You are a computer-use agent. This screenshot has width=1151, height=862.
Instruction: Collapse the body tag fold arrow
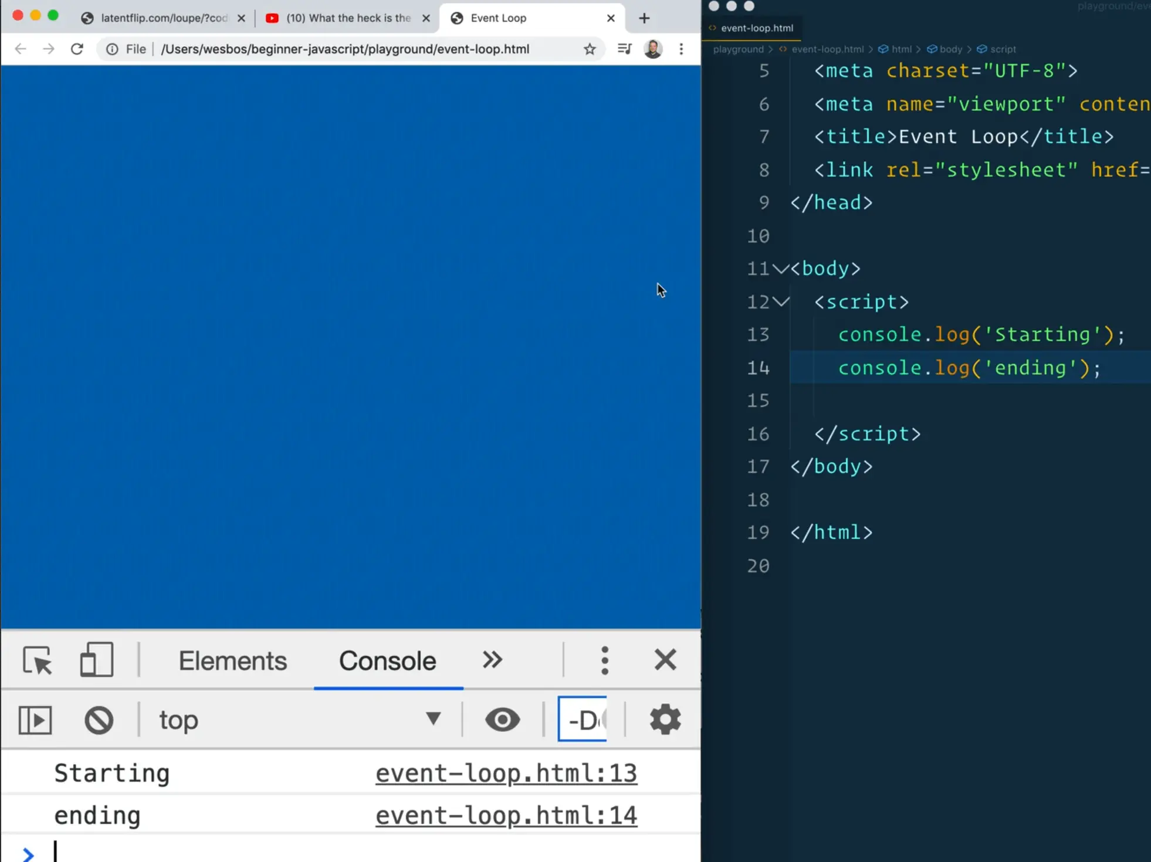[x=780, y=269]
